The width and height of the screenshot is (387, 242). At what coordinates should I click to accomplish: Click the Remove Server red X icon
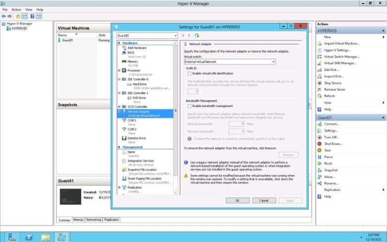tap(320, 90)
